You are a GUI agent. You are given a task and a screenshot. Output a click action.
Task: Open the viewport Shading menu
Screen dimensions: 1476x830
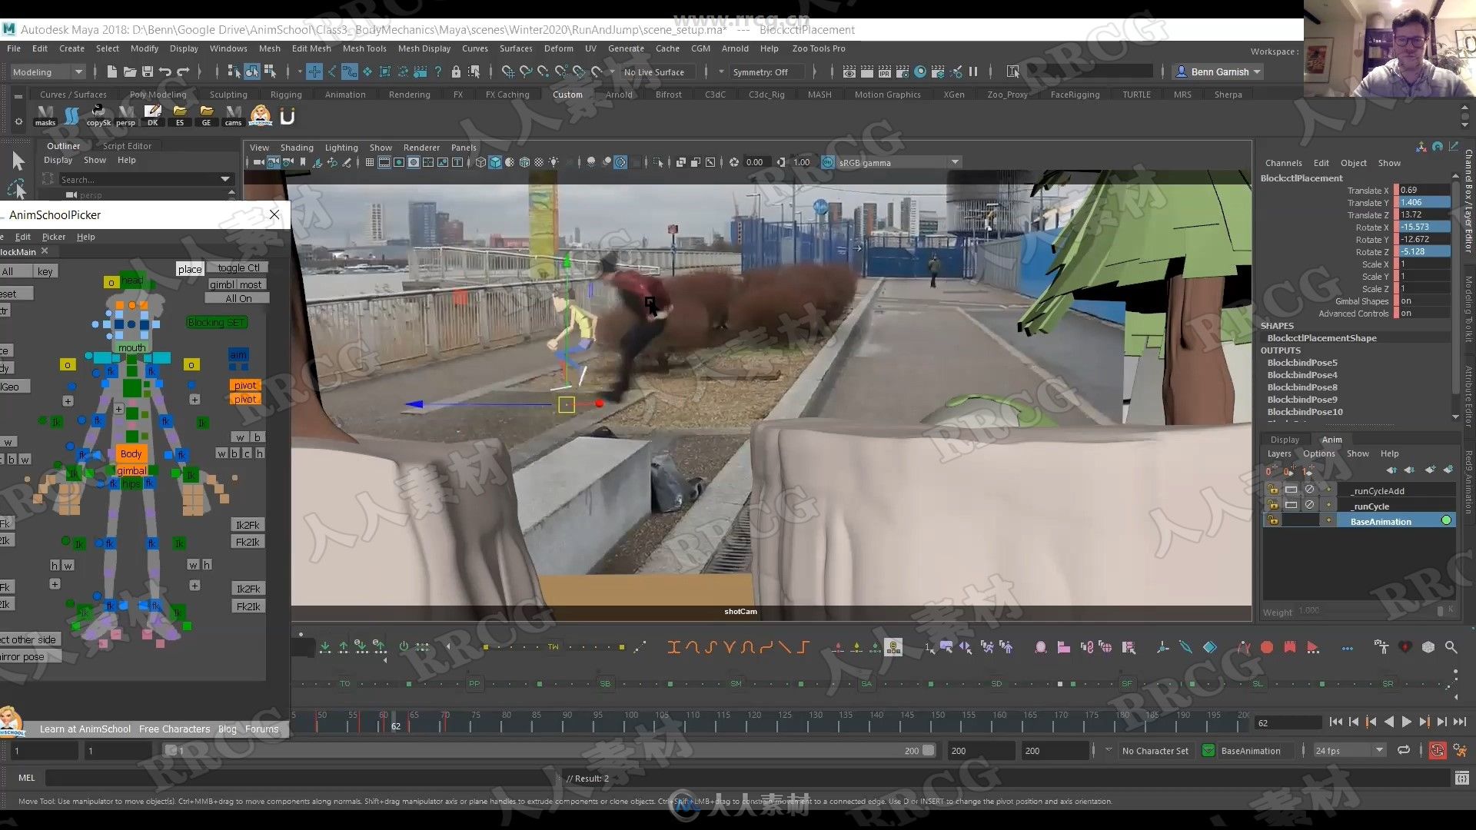pos(297,148)
